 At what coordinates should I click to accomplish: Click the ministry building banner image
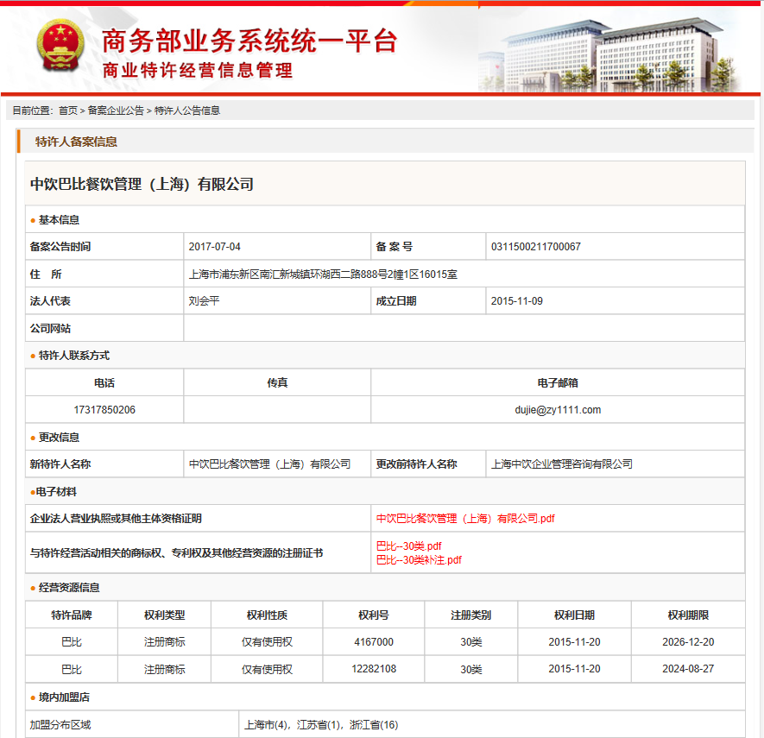pyautogui.click(x=611, y=54)
